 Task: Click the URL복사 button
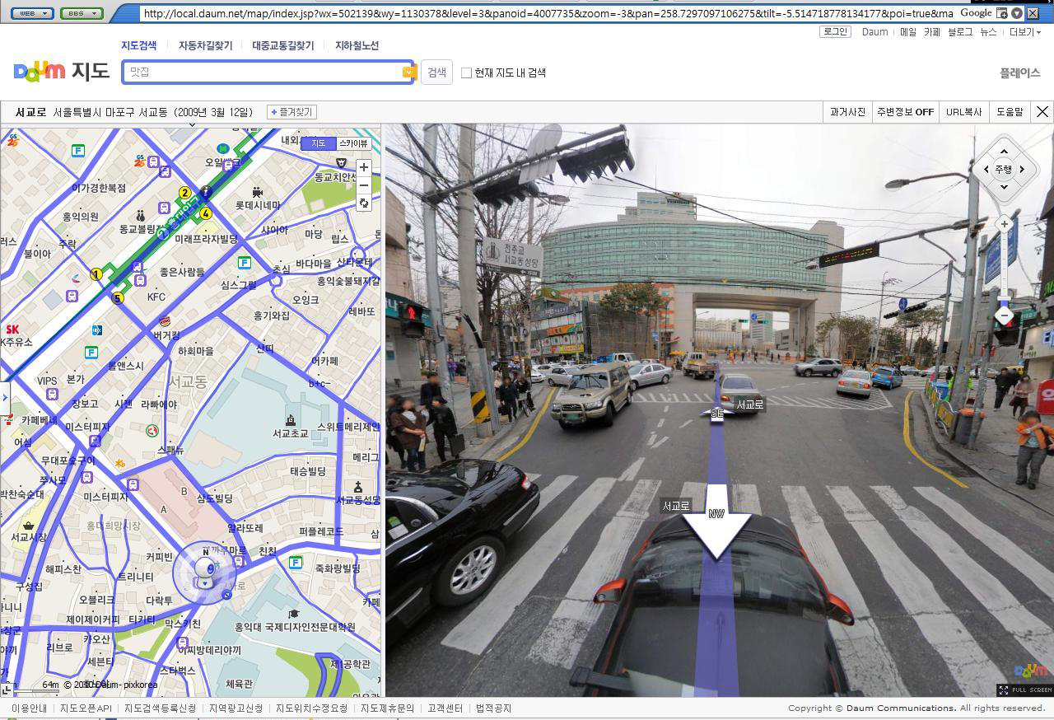pyautogui.click(x=963, y=112)
